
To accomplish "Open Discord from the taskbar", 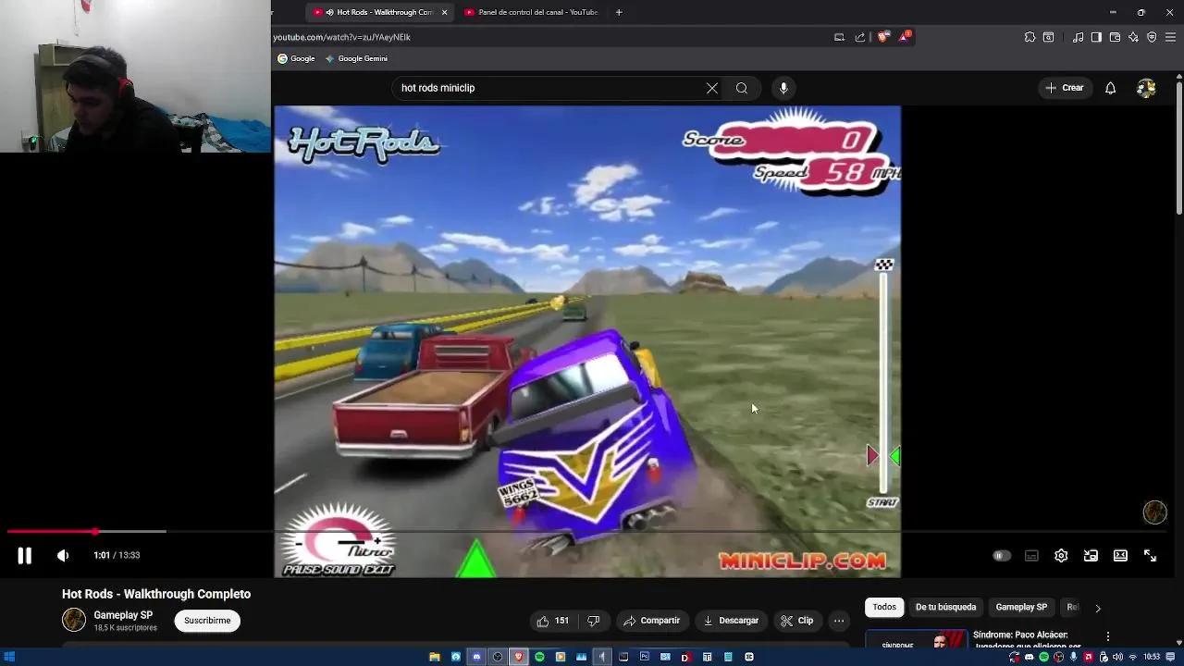I will point(476,657).
